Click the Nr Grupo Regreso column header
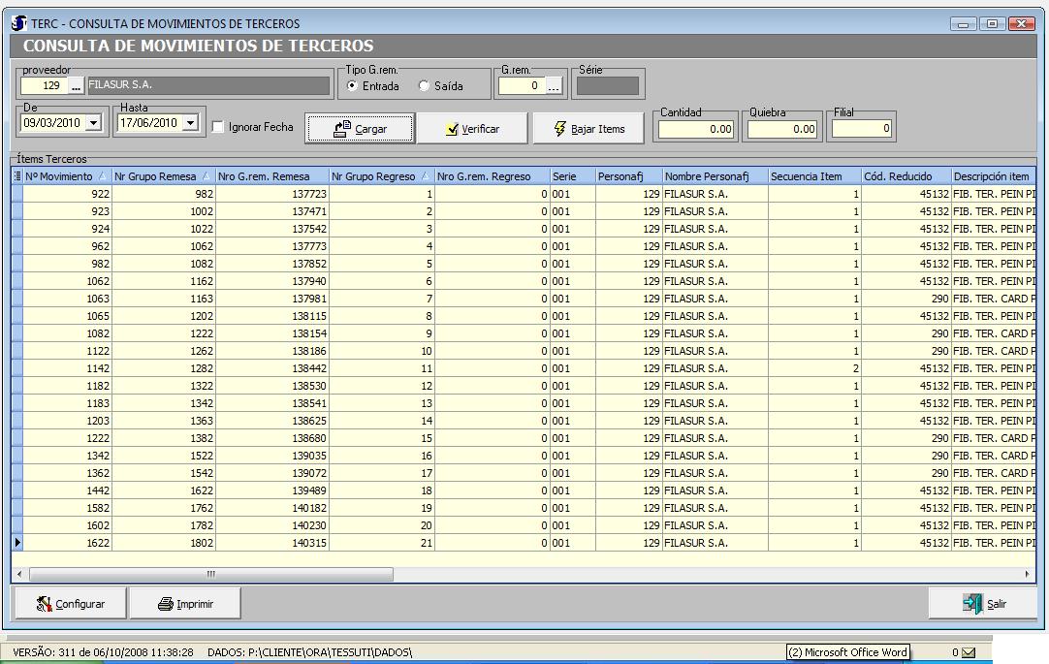Viewport: 1049px width, 664px height. click(373, 176)
